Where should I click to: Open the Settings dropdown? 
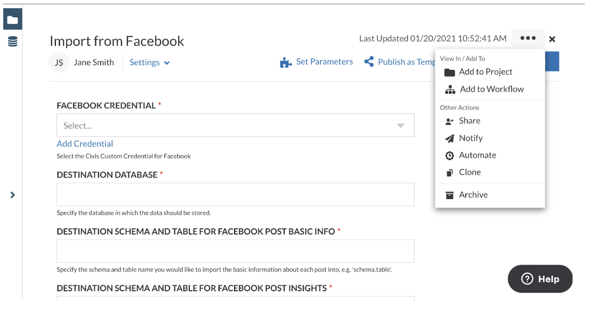point(149,62)
